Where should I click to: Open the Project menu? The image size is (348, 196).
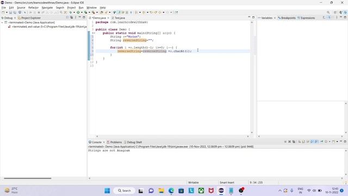pyautogui.click(x=71, y=8)
